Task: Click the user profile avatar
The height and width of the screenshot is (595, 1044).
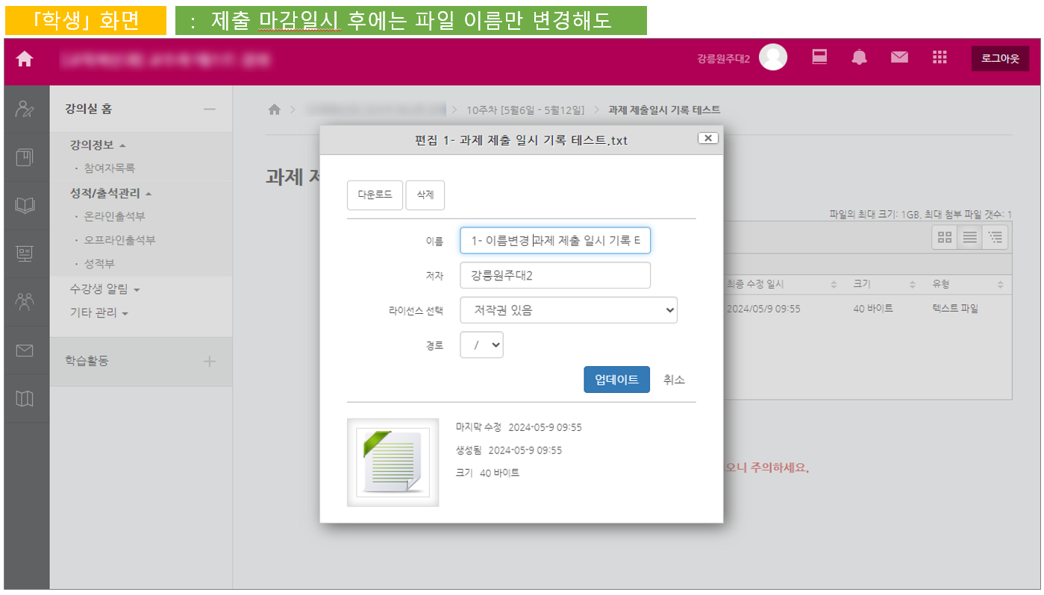Action: point(773,58)
